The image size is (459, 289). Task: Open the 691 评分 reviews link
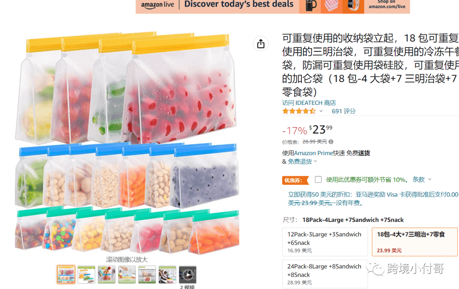tap(344, 111)
